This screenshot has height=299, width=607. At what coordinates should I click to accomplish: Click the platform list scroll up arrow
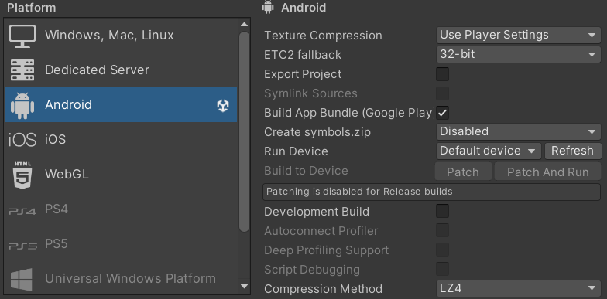pos(244,25)
